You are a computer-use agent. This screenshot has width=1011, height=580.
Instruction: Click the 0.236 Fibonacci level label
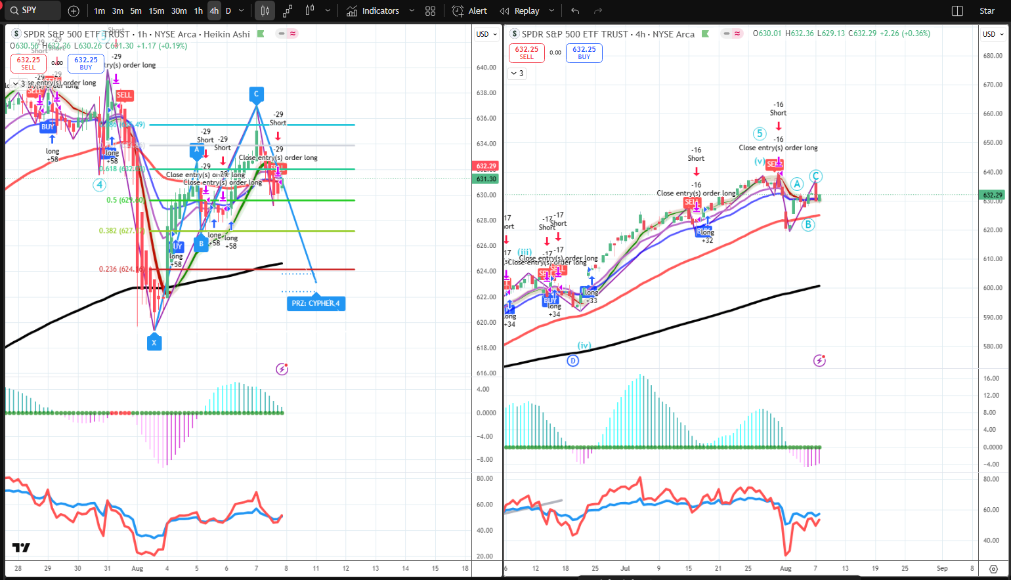point(121,269)
